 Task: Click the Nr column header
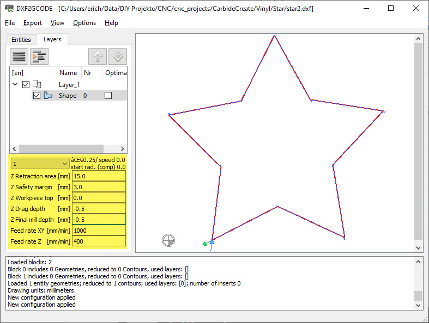(87, 73)
